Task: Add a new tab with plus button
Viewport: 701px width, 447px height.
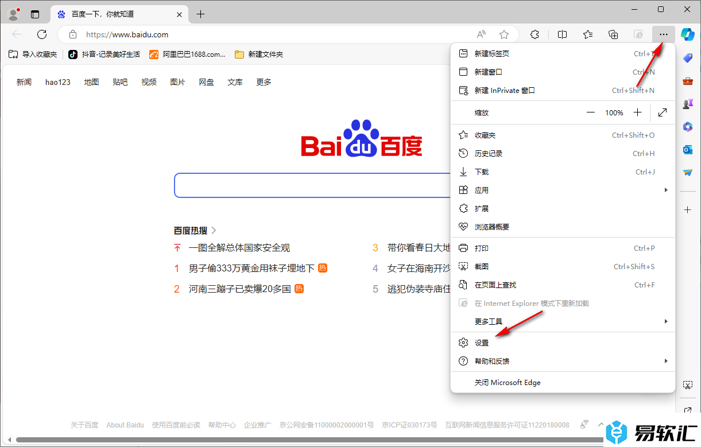Action: tap(200, 14)
